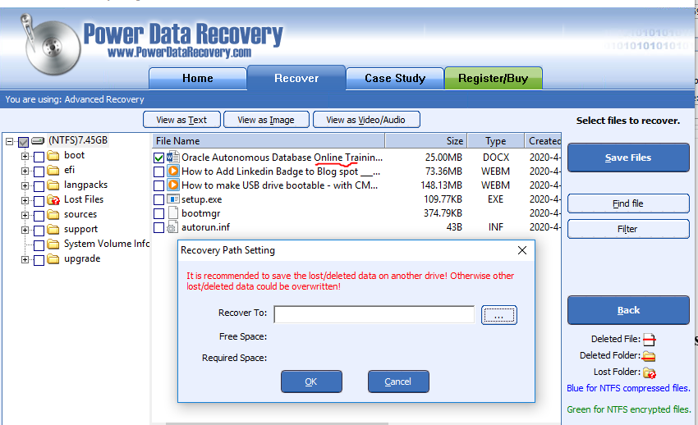The height and width of the screenshot is (425, 698).
Task: Select the setup.exe file name
Action: tap(202, 199)
